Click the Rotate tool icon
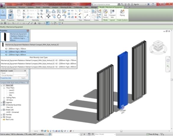This screenshot has height=139, width=173. [59, 17]
